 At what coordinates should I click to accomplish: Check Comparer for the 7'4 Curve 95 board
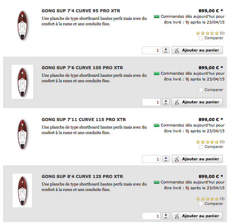point(201,38)
